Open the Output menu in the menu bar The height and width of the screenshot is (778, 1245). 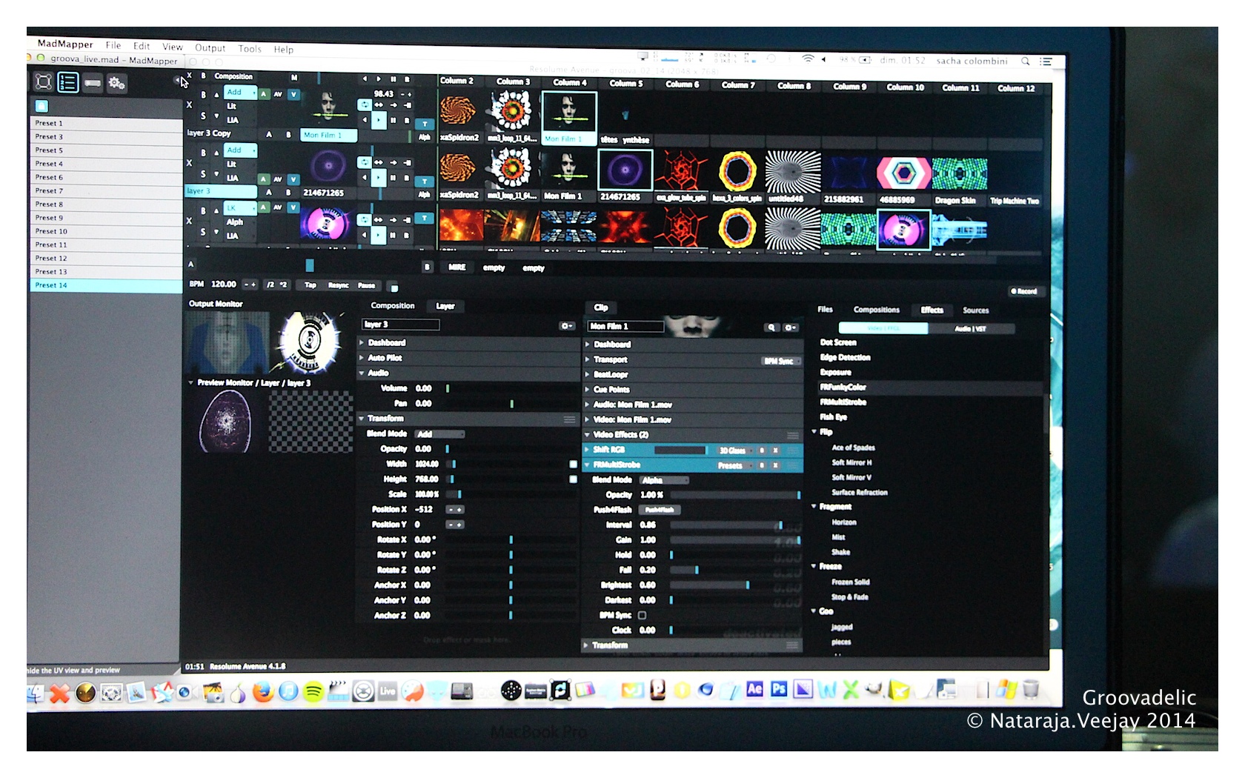[x=210, y=48]
